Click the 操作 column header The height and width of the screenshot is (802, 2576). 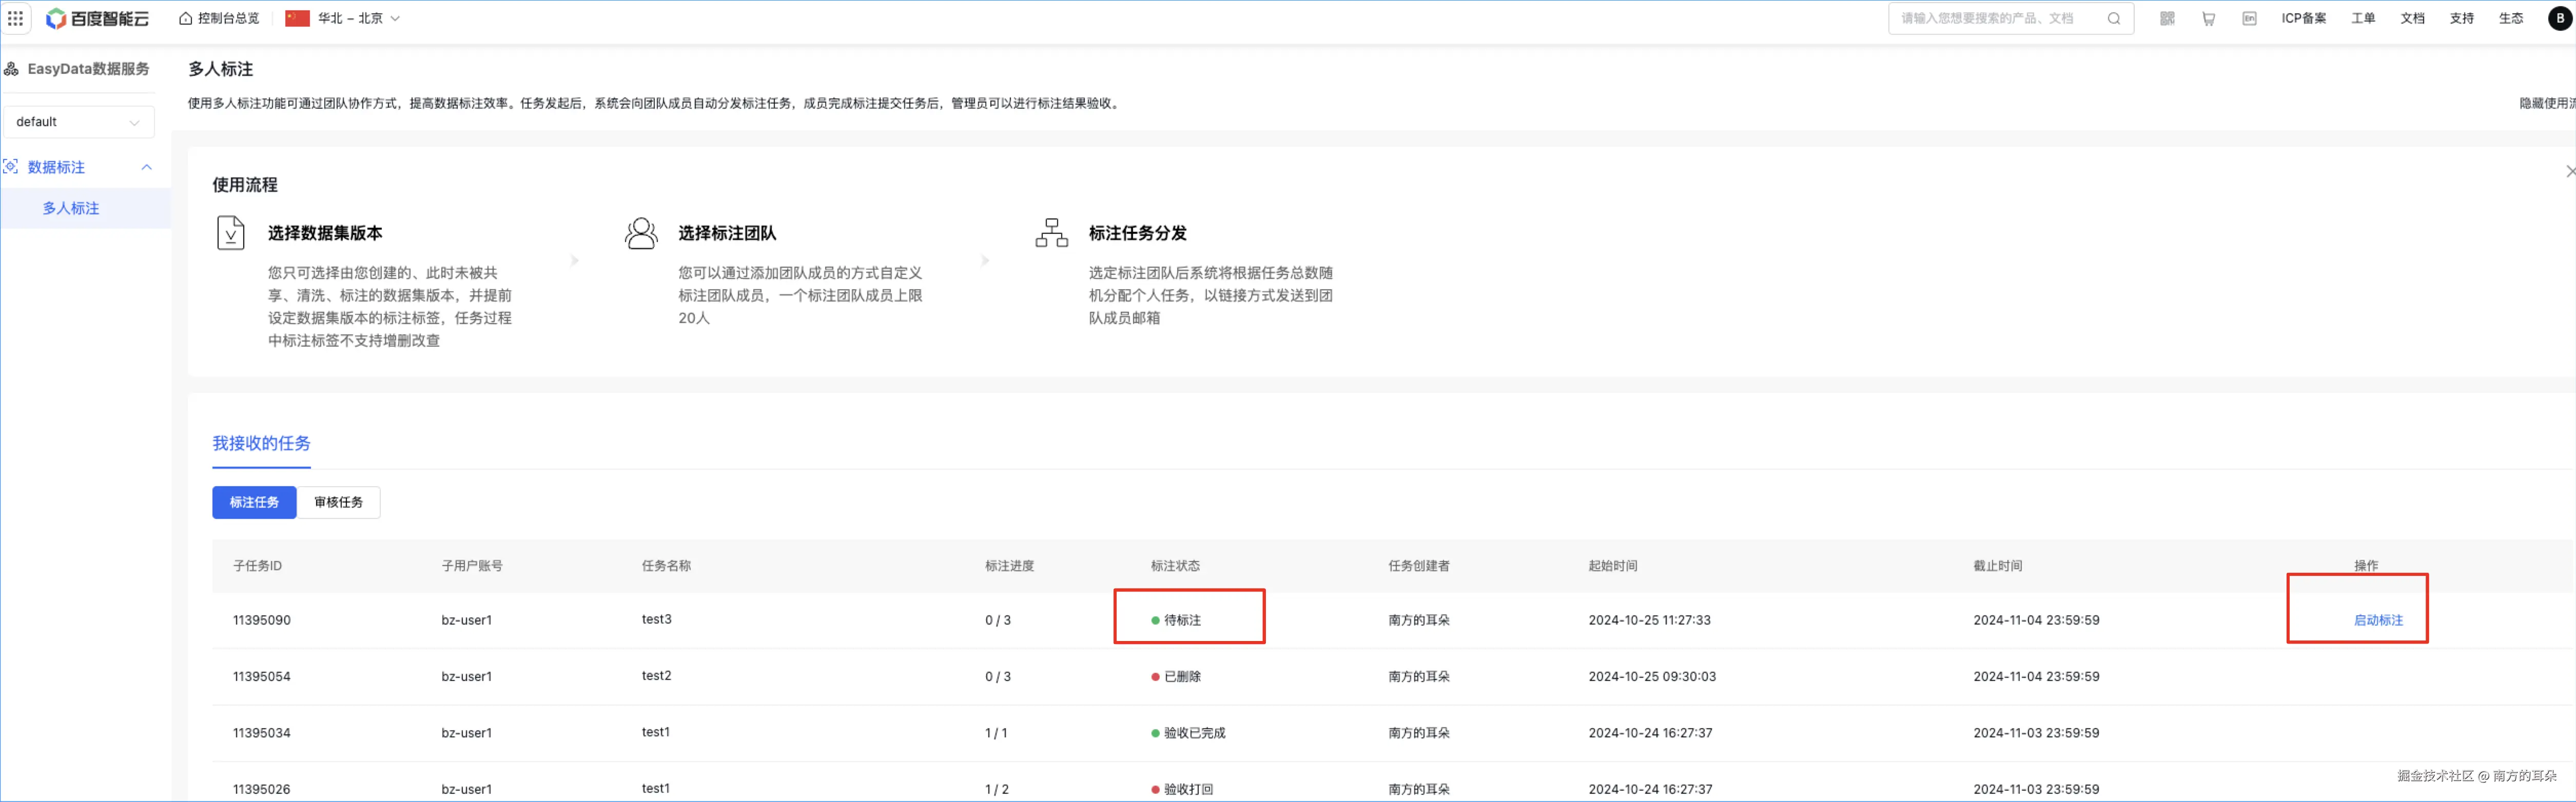tap(2366, 566)
